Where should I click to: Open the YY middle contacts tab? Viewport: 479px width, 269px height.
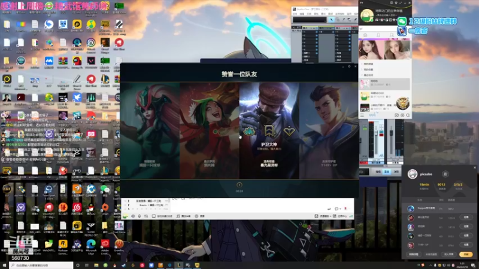tap(378, 35)
